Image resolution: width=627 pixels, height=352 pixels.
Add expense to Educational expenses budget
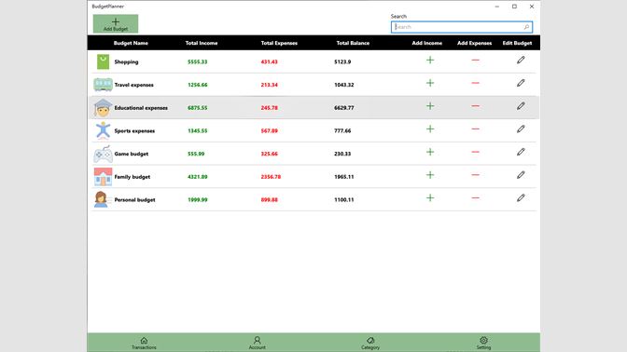coord(475,106)
